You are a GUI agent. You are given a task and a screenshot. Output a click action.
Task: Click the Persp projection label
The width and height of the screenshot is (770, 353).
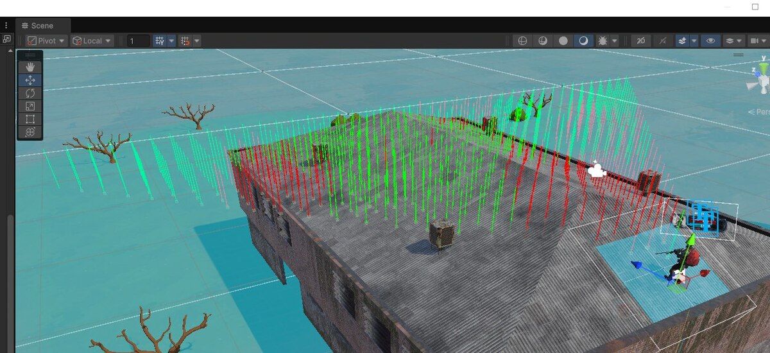click(760, 112)
